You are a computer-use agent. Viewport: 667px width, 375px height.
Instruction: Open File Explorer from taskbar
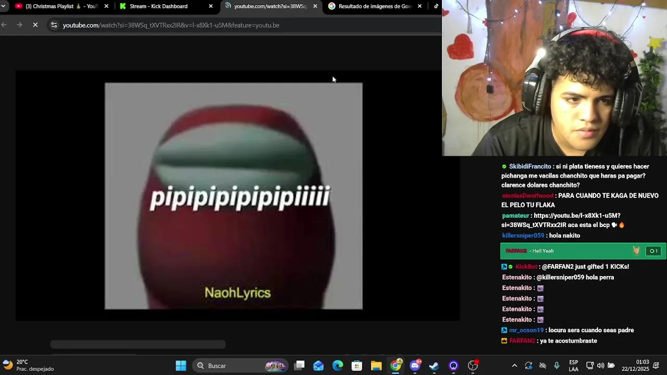[x=376, y=366]
